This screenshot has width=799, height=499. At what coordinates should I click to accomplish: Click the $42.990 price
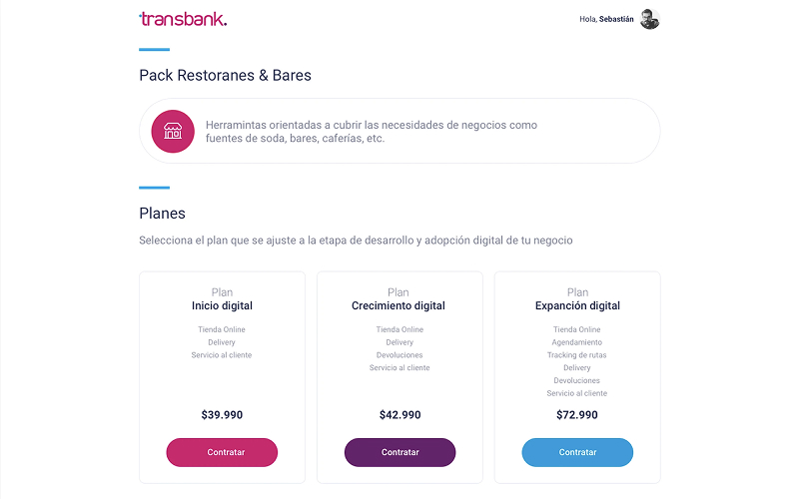(399, 415)
